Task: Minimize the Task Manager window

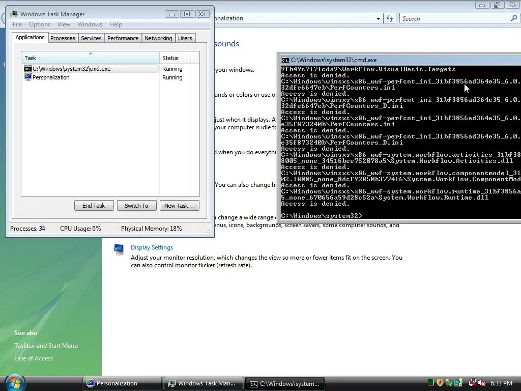Action: (171, 14)
